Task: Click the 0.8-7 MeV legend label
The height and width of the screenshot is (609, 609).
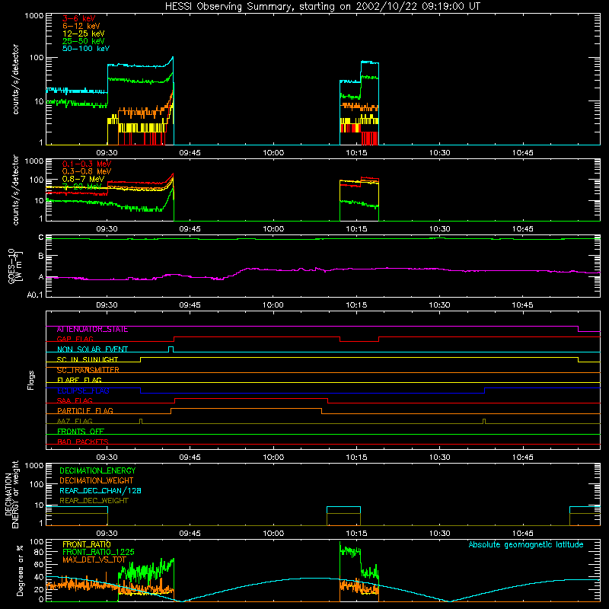Action: [x=83, y=179]
